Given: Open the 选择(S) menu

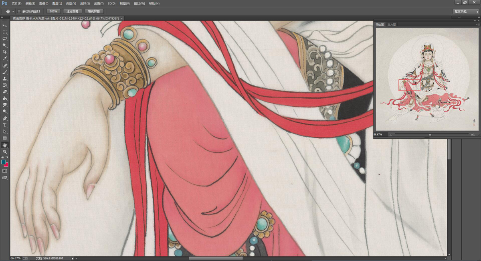Looking at the screenshot, I should pos(85,3).
